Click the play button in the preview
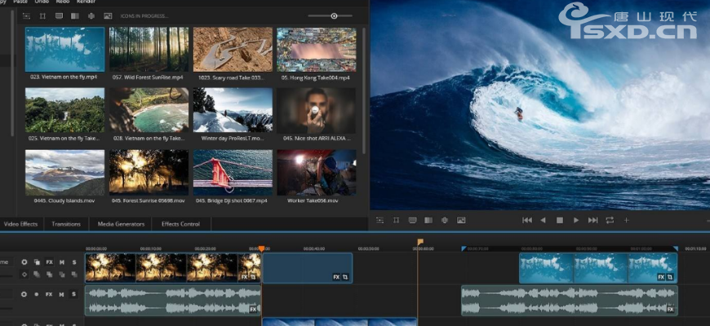Screen dimensions: 710x326 576,220
